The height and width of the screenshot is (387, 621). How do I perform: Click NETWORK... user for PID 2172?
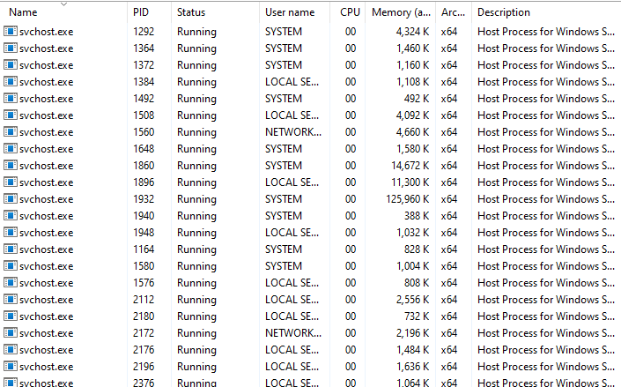[x=293, y=332]
